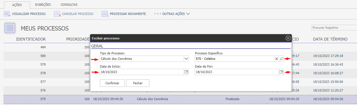357x105 pixels.
Task: Click the Visualizar Processo icon
Action: (7, 14)
